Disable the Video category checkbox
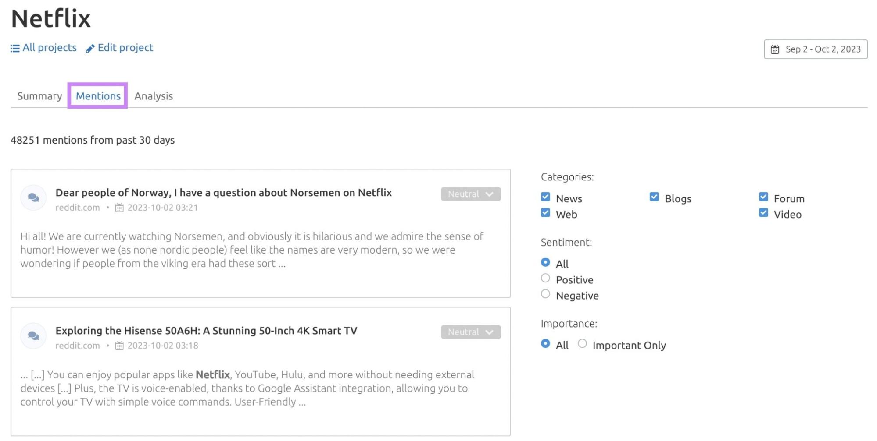Screen dimensions: 877x441 (x=763, y=212)
